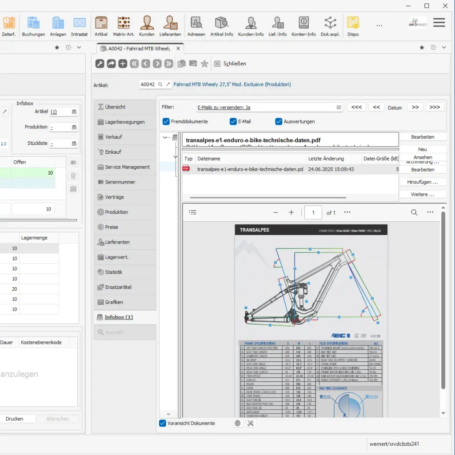Click the search magnifier in the Artikel field
This screenshot has width=455, height=455.
160,84
